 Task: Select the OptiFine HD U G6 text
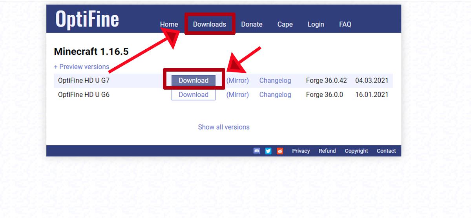(x=84, y=94)
